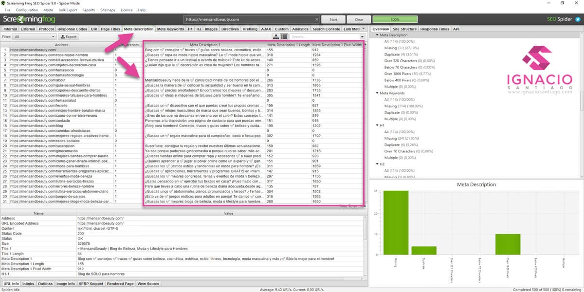
Task: Sort by Meta Description 1 Length column
Action: coord(289,45)
